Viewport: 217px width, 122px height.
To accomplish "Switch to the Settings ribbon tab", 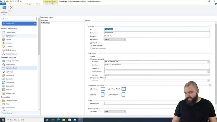I will coord(28,4).
